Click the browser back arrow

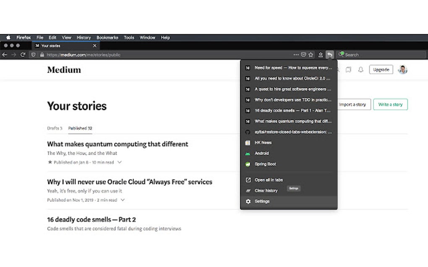point(5,55)
